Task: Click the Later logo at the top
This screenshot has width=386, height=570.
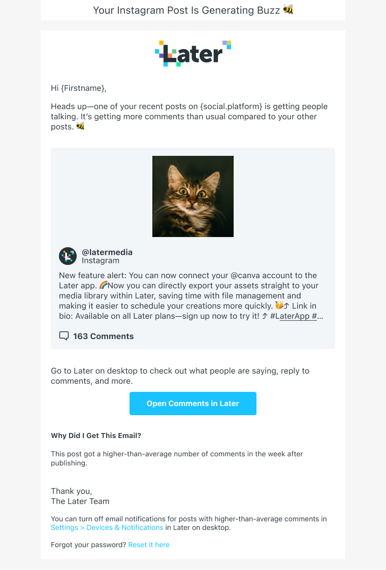Action: click(x=193, y=53)
